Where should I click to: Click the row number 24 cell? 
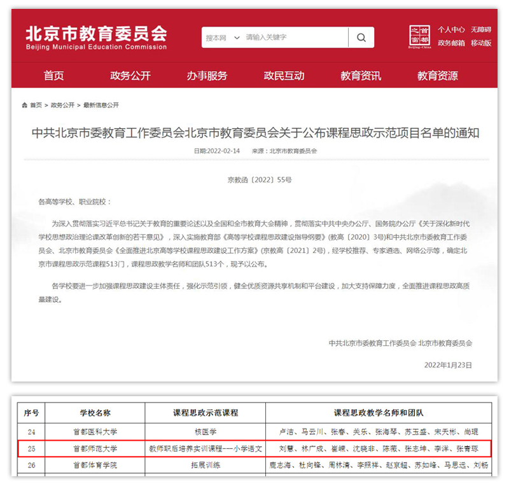[x=31, y=432]
